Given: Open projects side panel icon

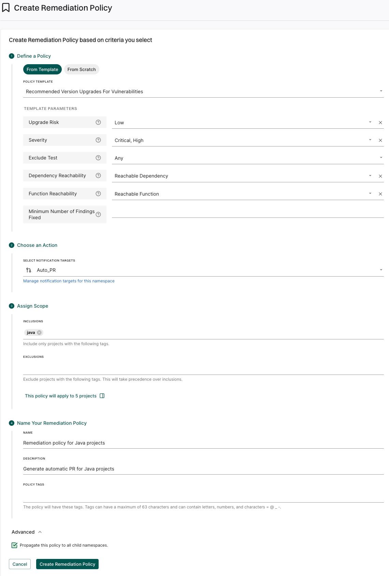Looking at the screenshot, I should click(x=102, y=396).
